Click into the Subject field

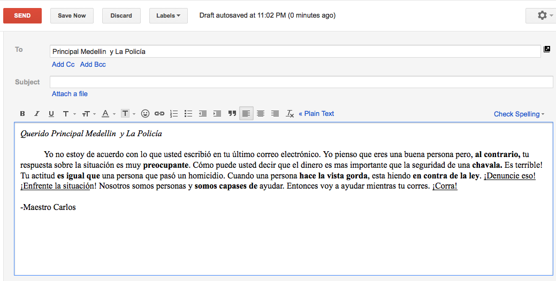[301, 82]
